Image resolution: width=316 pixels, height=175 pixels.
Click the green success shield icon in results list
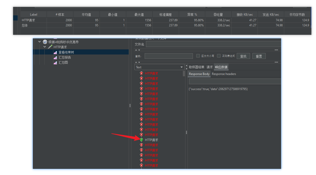(141, 140)
